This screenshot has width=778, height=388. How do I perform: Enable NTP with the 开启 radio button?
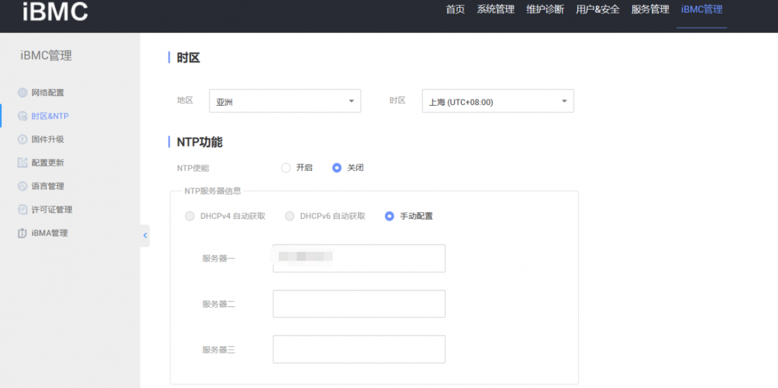point(286,168)
